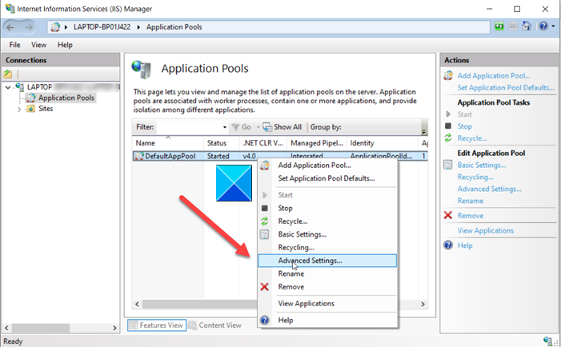561x347 pixels.
Task: Click the Filter input field
Action: [189, 127]
